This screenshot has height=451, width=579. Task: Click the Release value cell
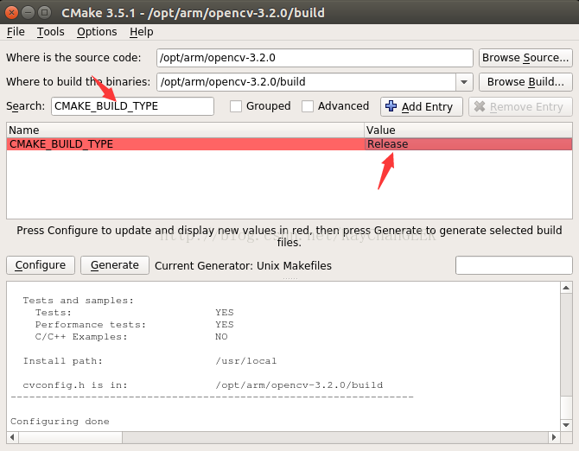[468, 144]
